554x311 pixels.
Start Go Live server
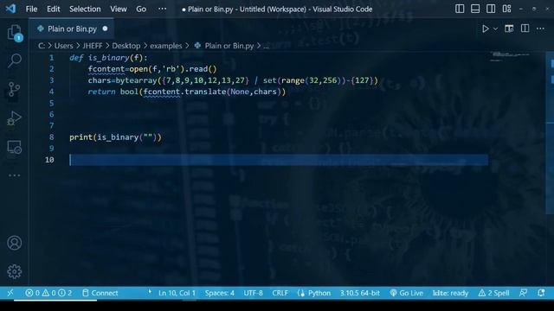point(407,293)
